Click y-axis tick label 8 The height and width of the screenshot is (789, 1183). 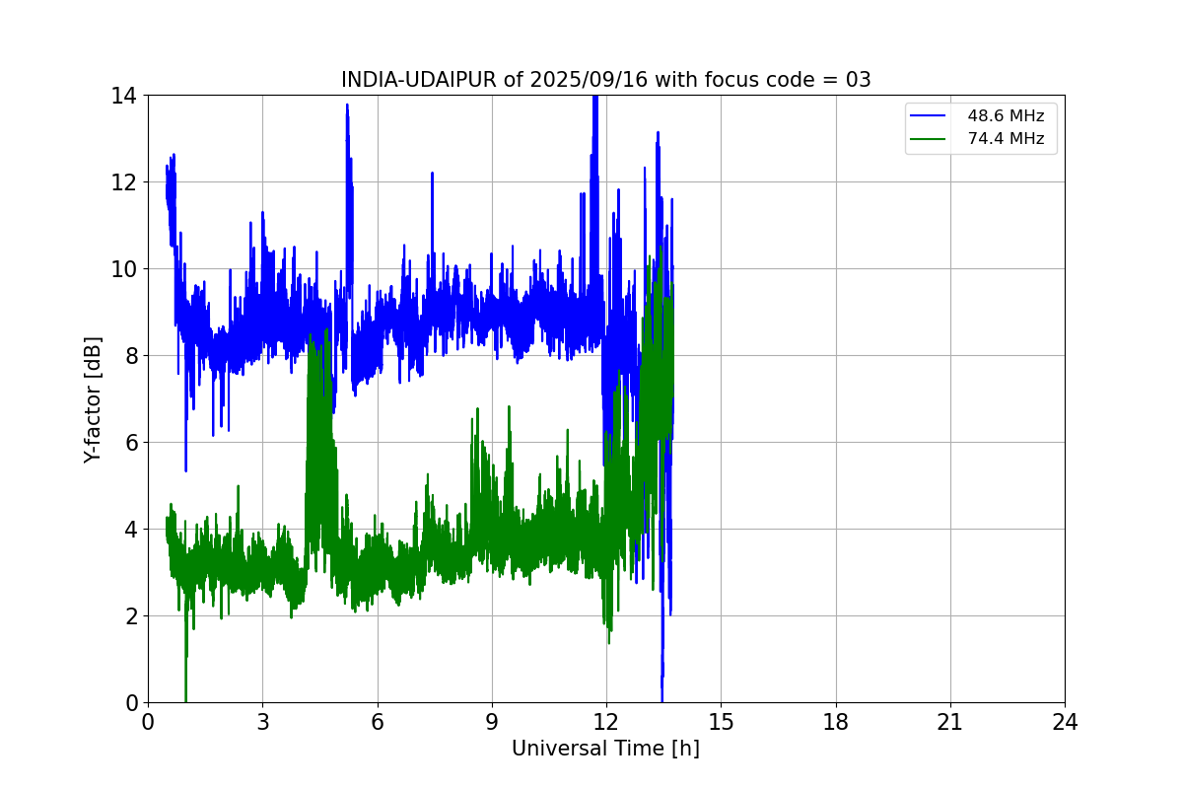(x=131, y=356)
